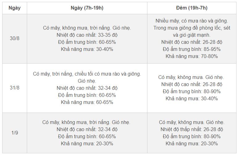Select the 1/9 date cell
This screenshot has height=157, width=239.
pos(14,133)
